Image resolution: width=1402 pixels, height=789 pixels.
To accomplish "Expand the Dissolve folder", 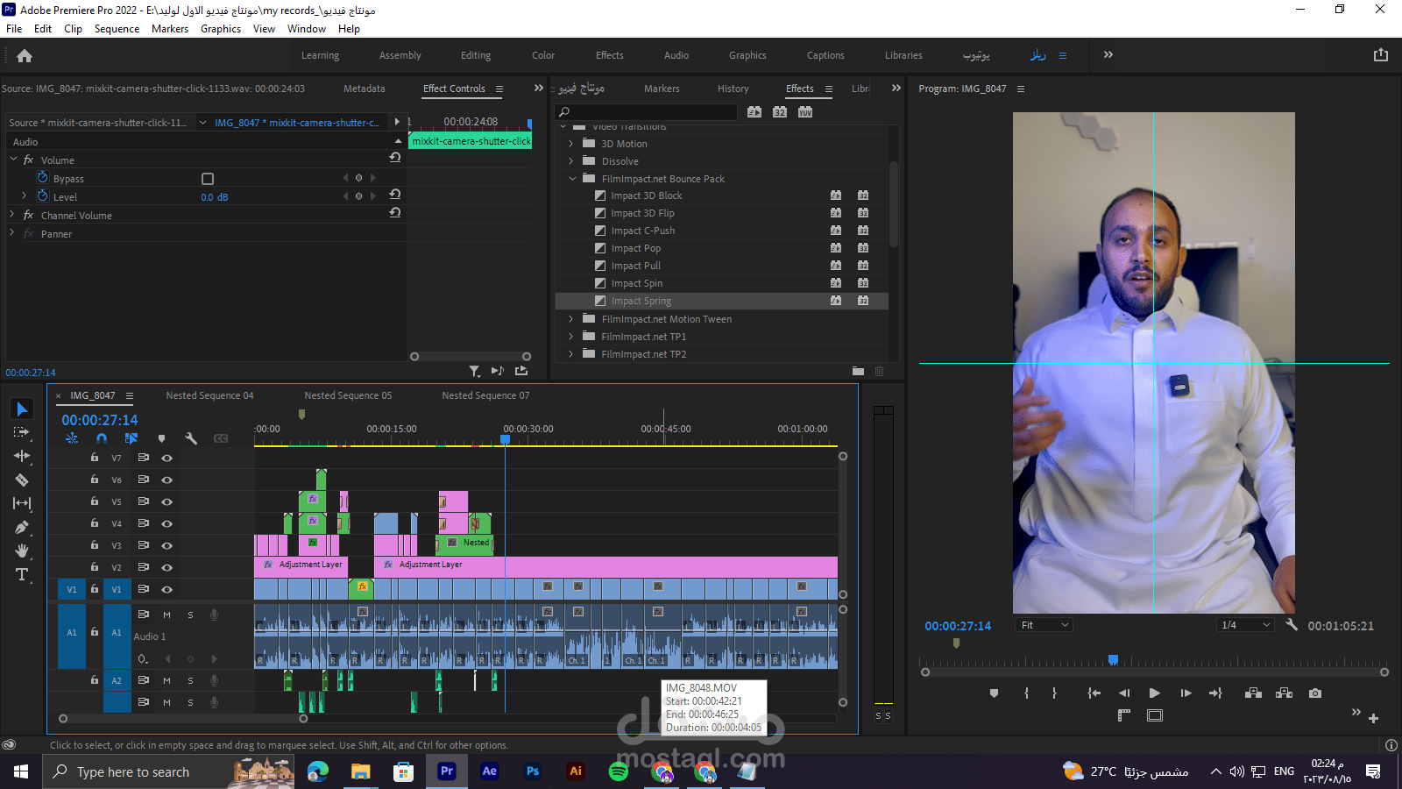I will click(571, 161).
